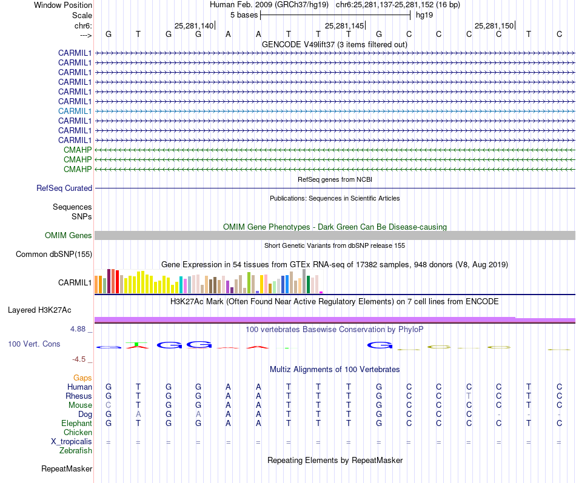Select the Elephant alignment row label
The image size is (576, 483).
[x=76, y=423]
